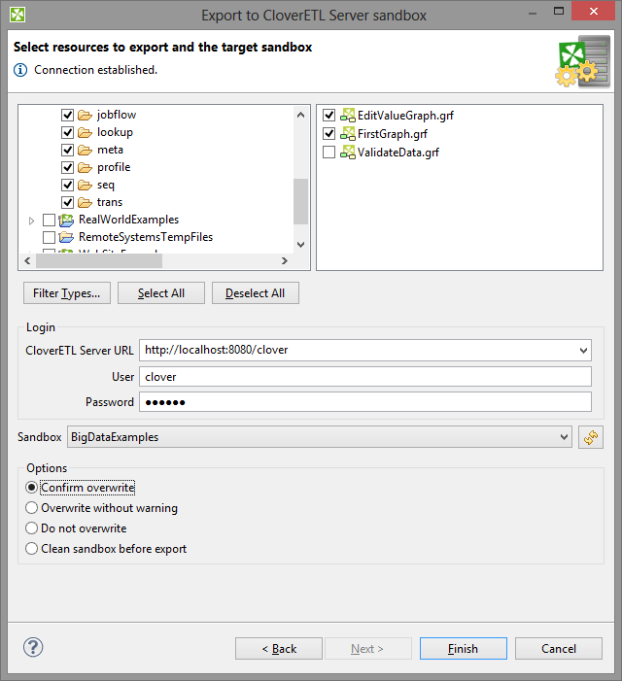Select Do not overwrite option
Screen dimensions: 622x681
(31, 528)
